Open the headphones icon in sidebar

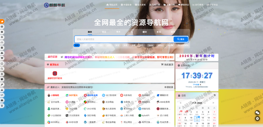2,42
